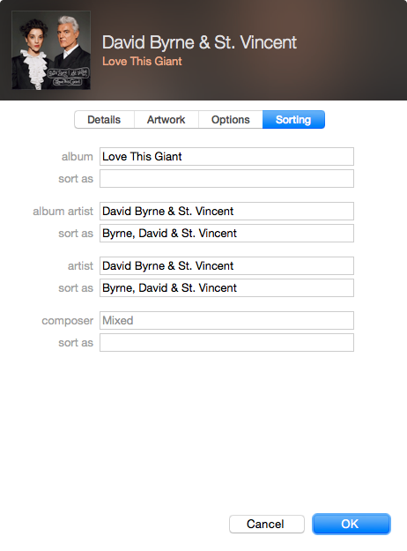Open the Artwork tab
The width and height of the screenshot is (407, 551).
[x=166, y=120]
